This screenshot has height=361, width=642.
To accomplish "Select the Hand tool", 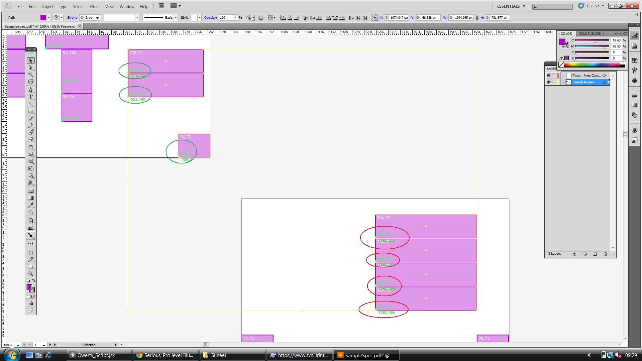I will pyautogui.click(x=31, y=266).
